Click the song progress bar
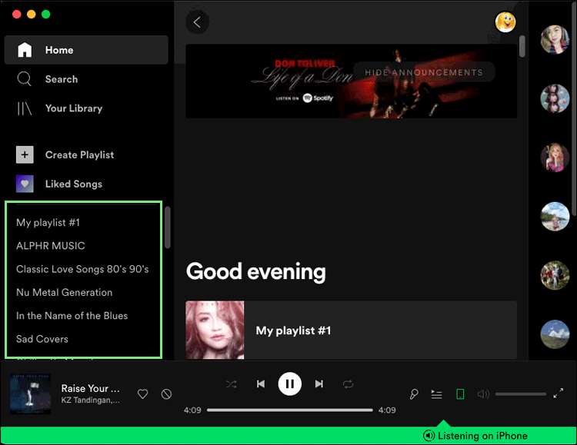The image size is (577, 445). coord(289,410)
